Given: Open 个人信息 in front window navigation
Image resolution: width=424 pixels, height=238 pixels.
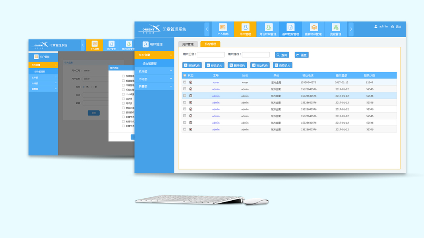Looking at the screenshot, I should (x=223, y=29).
